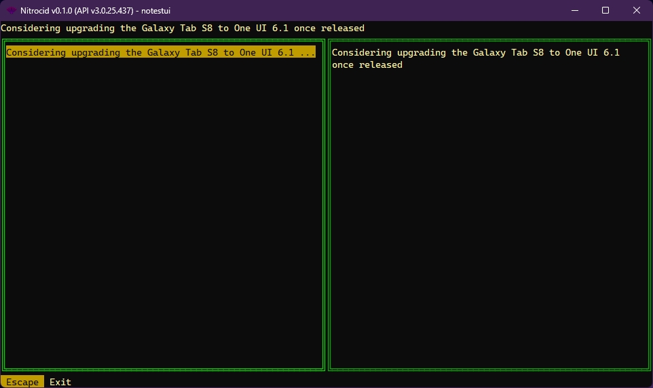The width and height of the screenshot is (653, 388).
Task: Click 'once released' on the preview's second line
Action: point(367,65)
